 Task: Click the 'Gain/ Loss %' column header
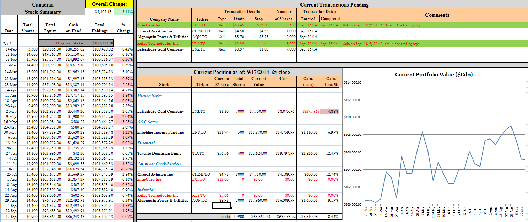coord(331,81)
